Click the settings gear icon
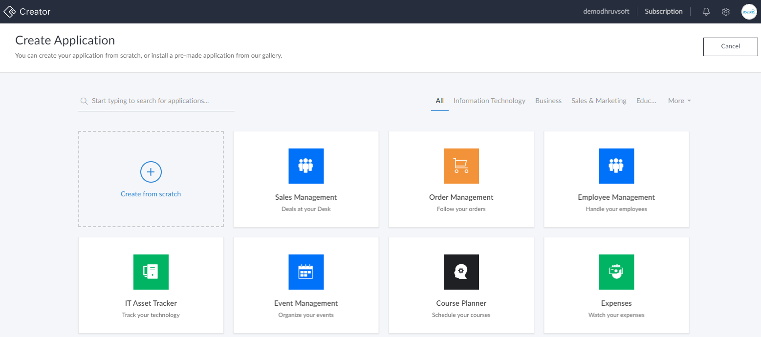Screen dimensions: 761x337 [x=725, y=11]
